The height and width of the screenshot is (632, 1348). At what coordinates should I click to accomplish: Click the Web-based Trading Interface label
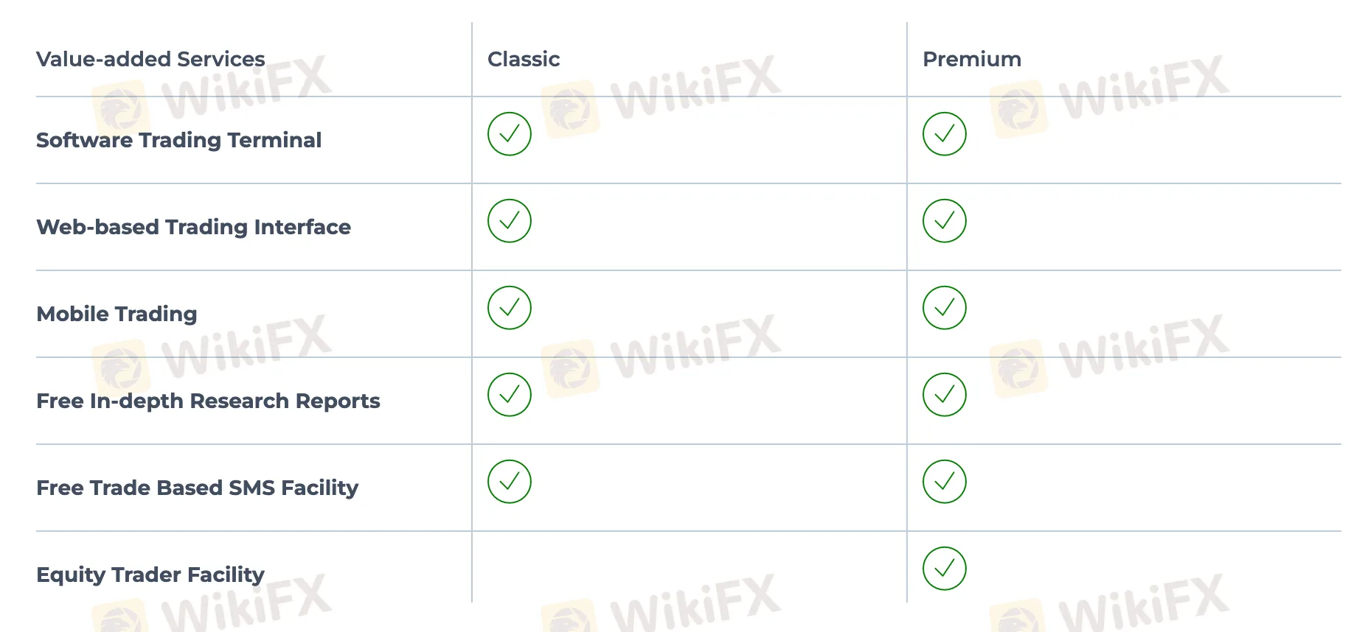pyautogui.click(x=194, y=227)
